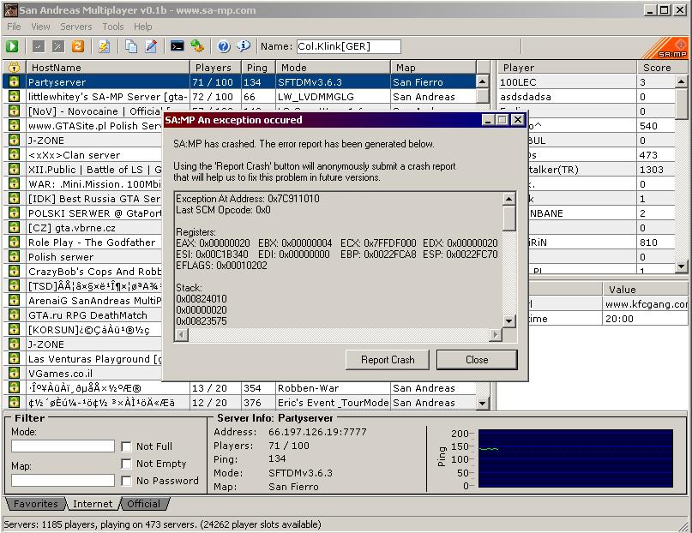
Task: Click the green Connect play icon
Action: [12, 46]
